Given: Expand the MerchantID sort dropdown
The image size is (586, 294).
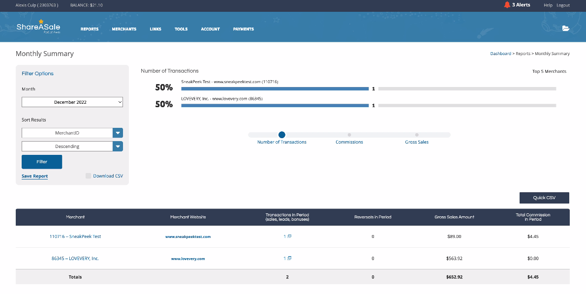Looking at the screenshot, I should [72, 133].
